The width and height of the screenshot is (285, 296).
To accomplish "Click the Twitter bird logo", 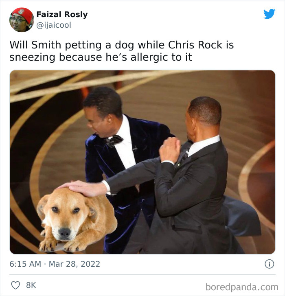I will point(269,14).
